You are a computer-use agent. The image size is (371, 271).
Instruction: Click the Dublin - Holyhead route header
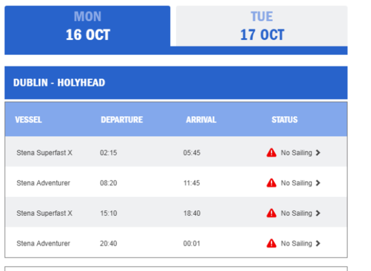tap(59, 83)
